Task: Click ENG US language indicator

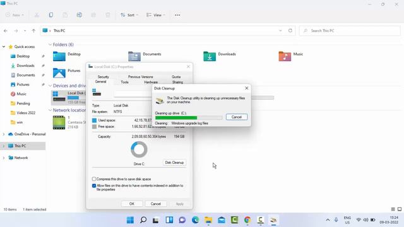Action: tap(347, 220)
